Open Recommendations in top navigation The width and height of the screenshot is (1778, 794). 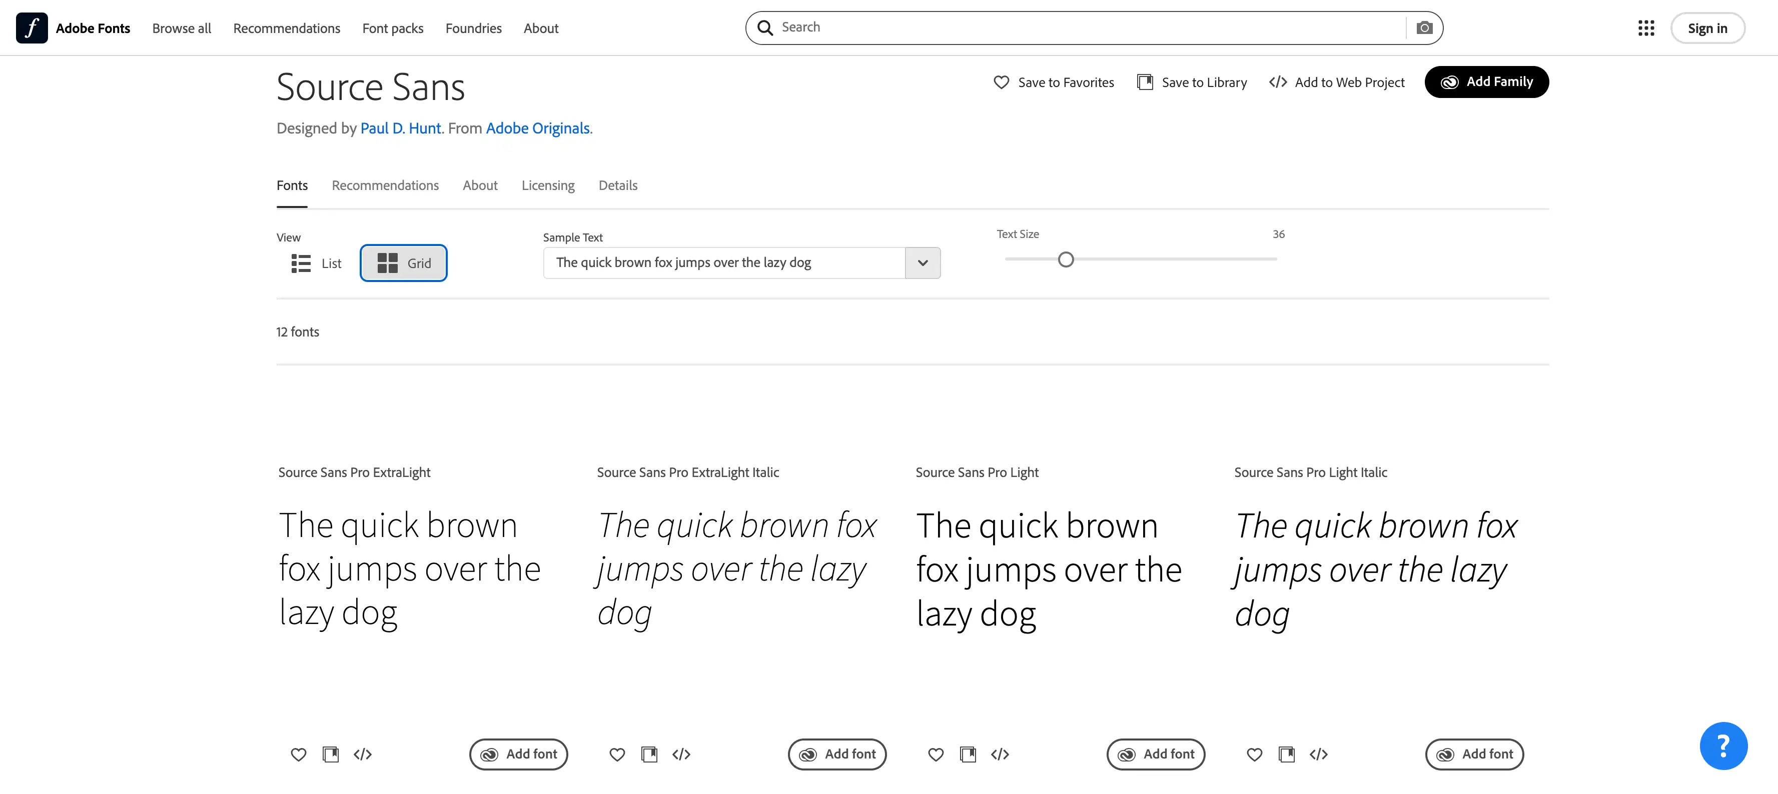pos(287,28)
